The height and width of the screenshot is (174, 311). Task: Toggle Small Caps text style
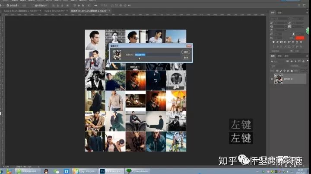click(x=285, y=42)
